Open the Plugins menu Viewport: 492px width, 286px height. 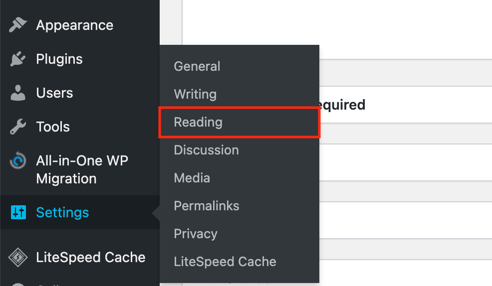[59, 59]
